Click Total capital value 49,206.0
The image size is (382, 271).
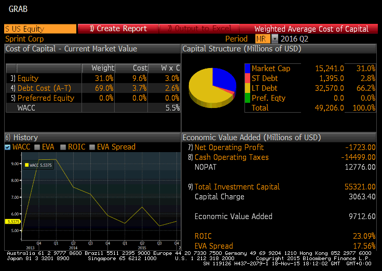[330, 107]
